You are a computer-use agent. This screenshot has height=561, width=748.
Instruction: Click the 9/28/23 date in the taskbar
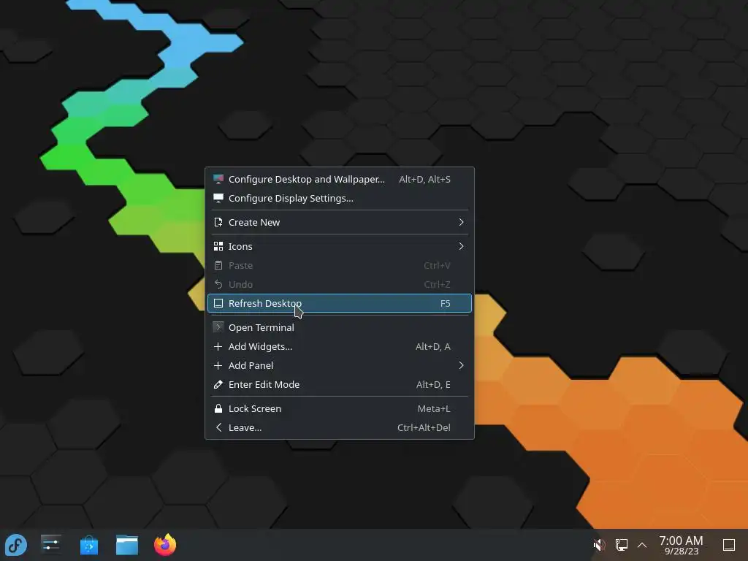point(682,552)
